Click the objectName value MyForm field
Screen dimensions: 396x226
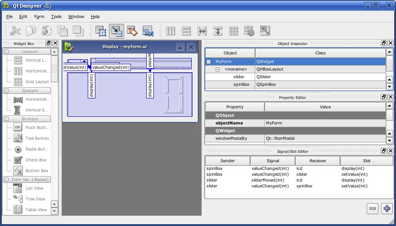coord(325,123)
